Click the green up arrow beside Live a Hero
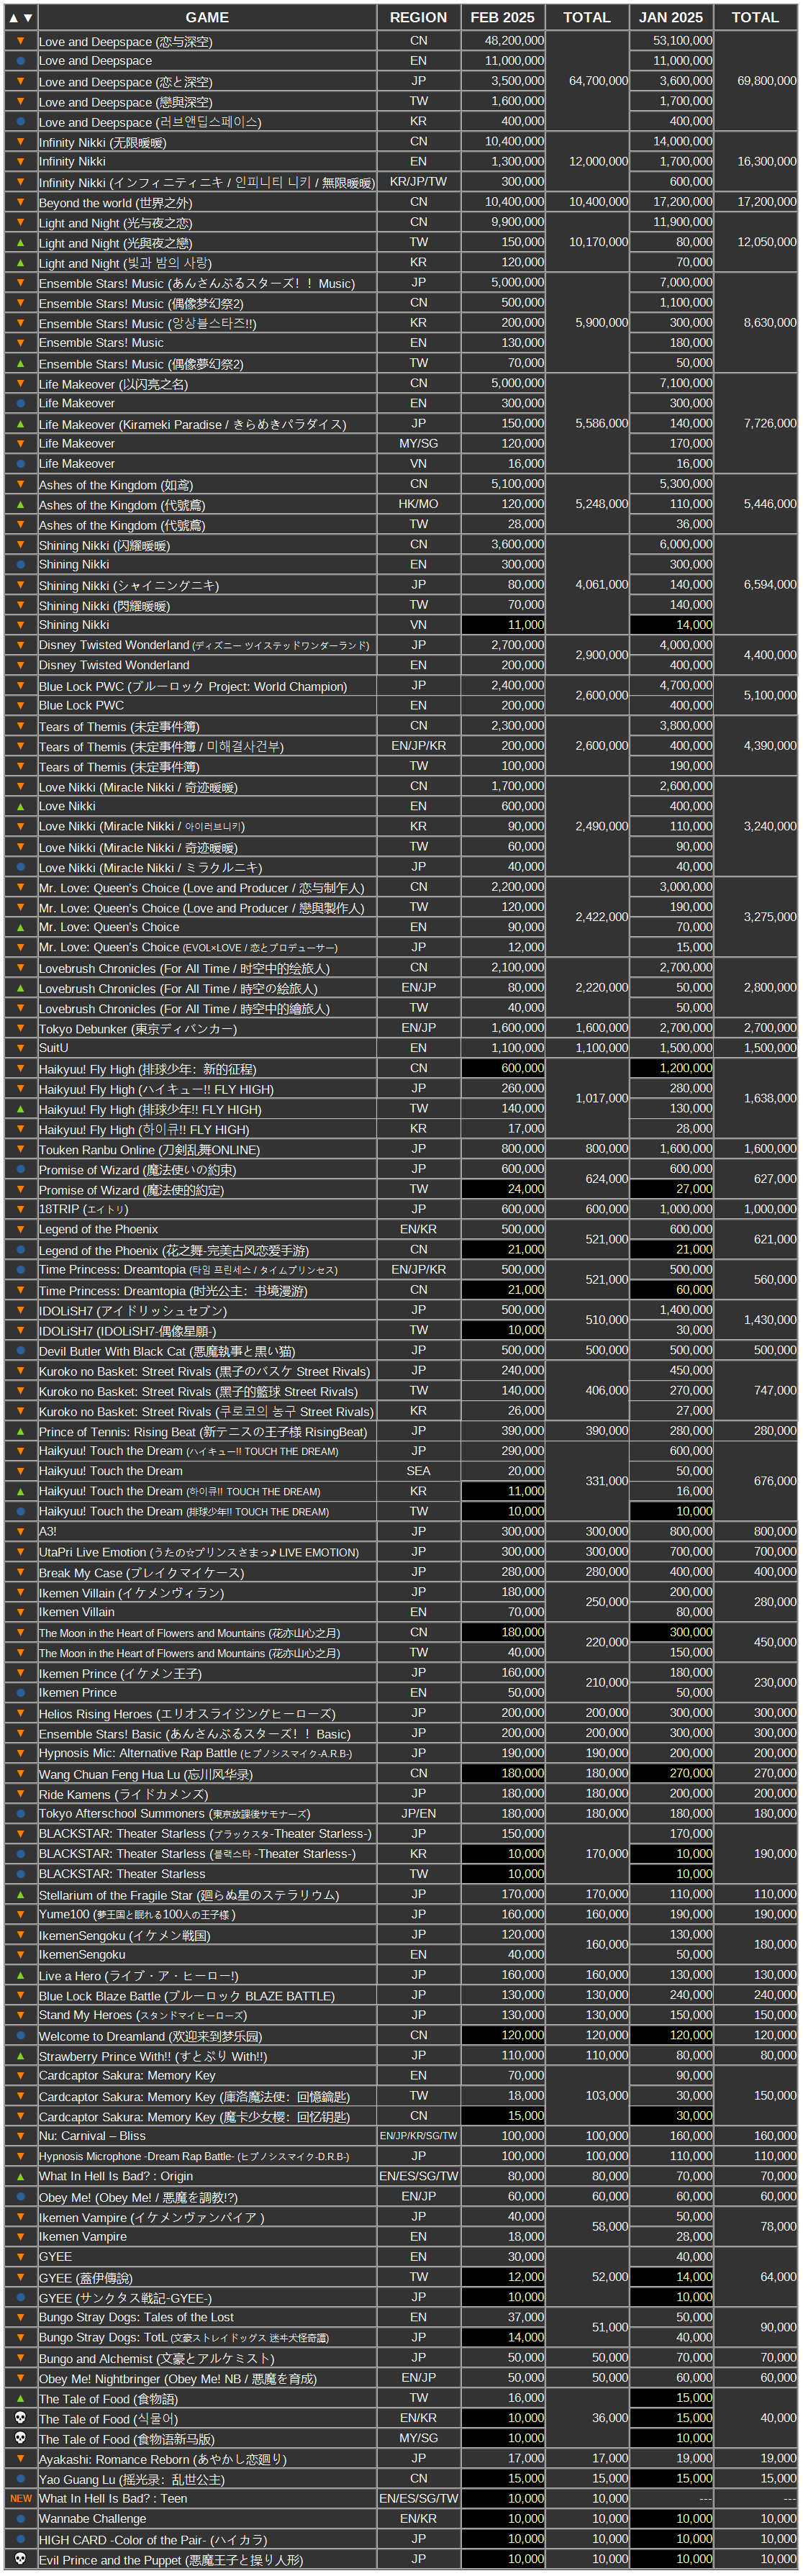The height and width of the screenshot is (2576, 803). [20, 1974]
